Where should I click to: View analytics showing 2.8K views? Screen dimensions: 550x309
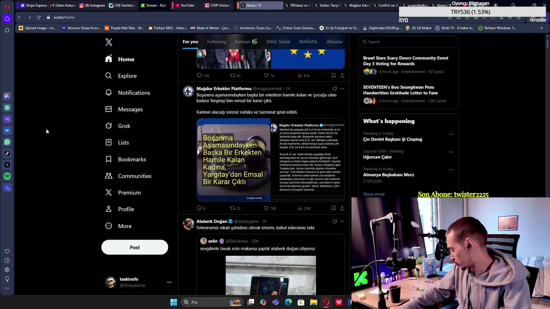(x=304, y=208)
